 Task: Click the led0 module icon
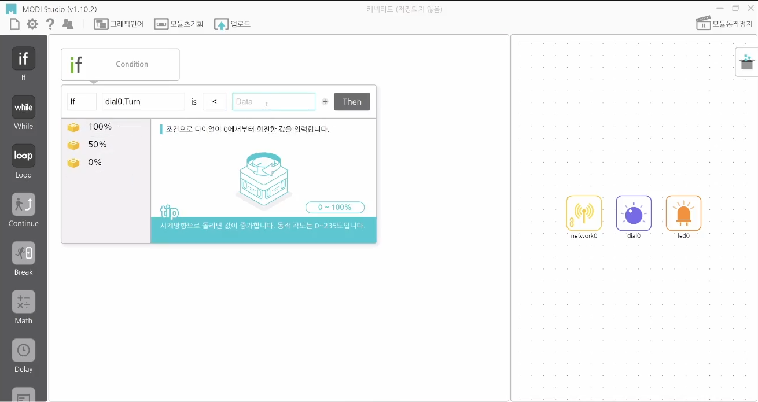[x=683, y=213]
